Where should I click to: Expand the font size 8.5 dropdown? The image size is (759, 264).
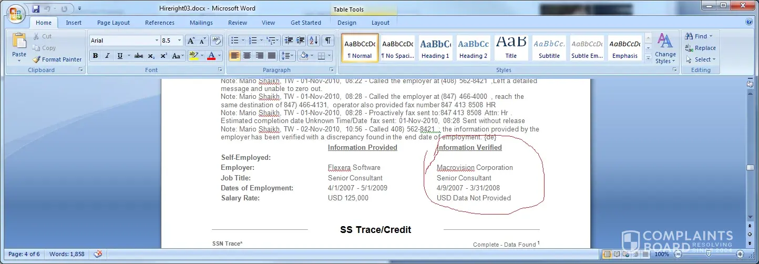tap(180, 40)
